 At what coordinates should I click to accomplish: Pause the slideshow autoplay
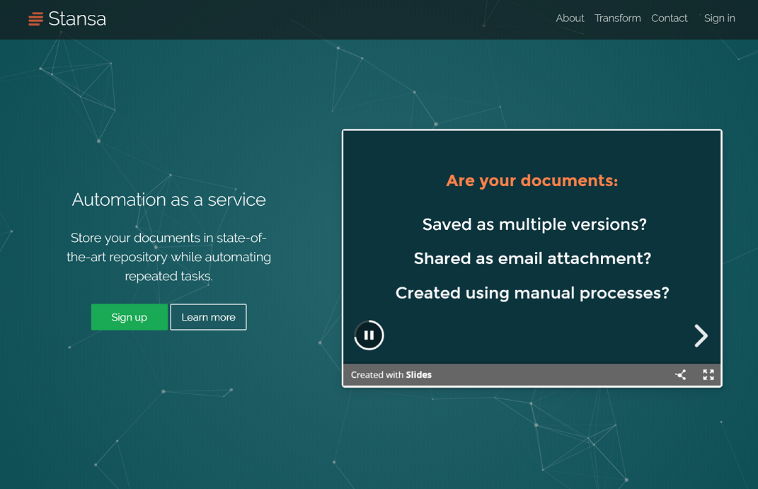click(x=369, y=335)
